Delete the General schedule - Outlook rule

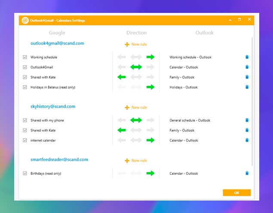(247, 120)
